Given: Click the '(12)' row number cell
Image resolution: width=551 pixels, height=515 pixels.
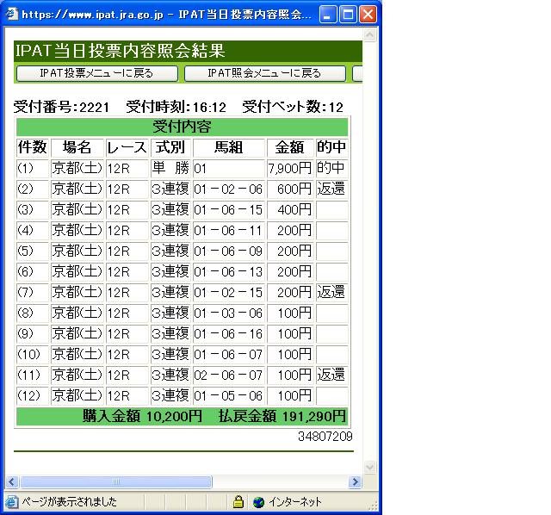Looking at the screenshot, I should click(x=33, y=396).
